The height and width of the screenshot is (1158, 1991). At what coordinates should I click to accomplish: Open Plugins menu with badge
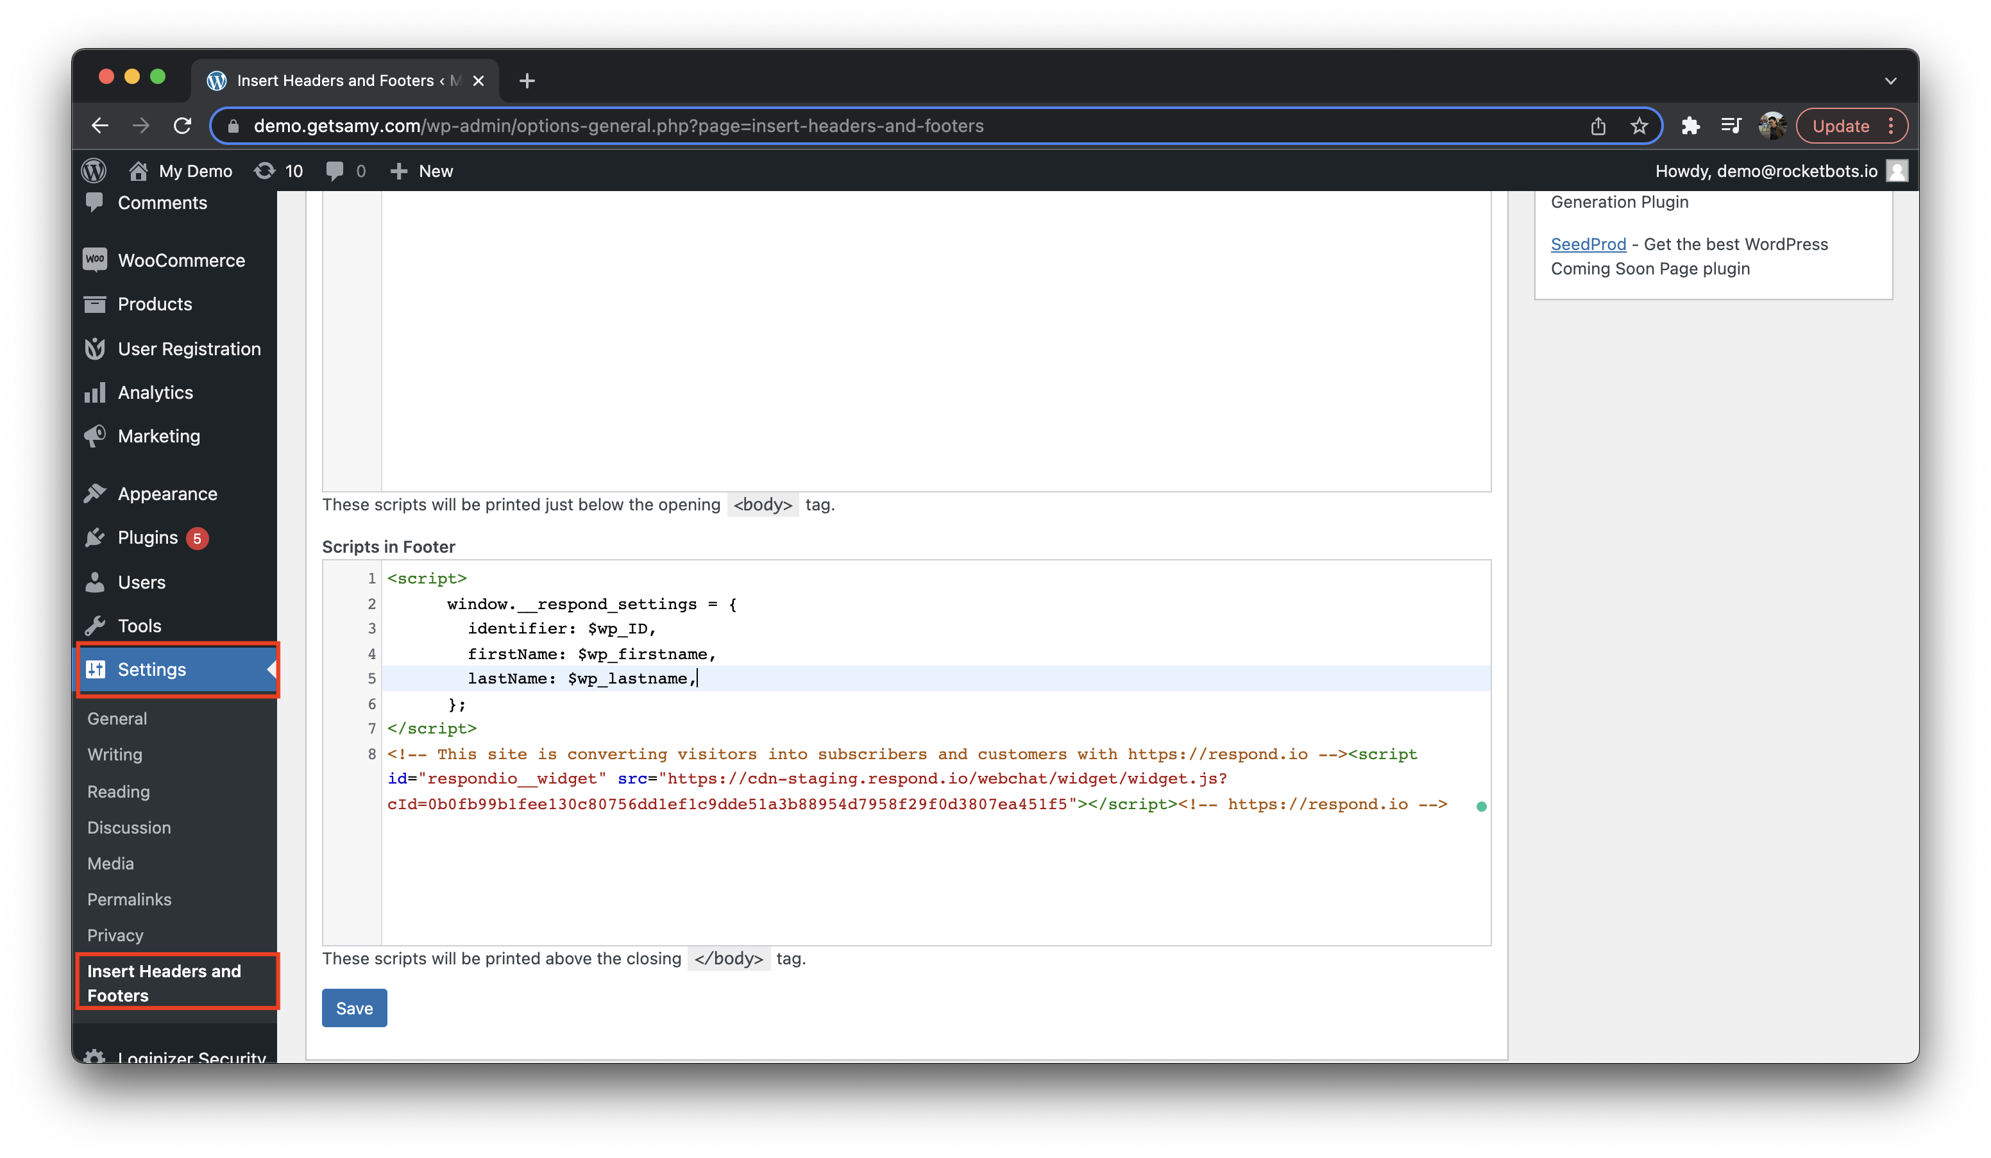tap(148, 537)
